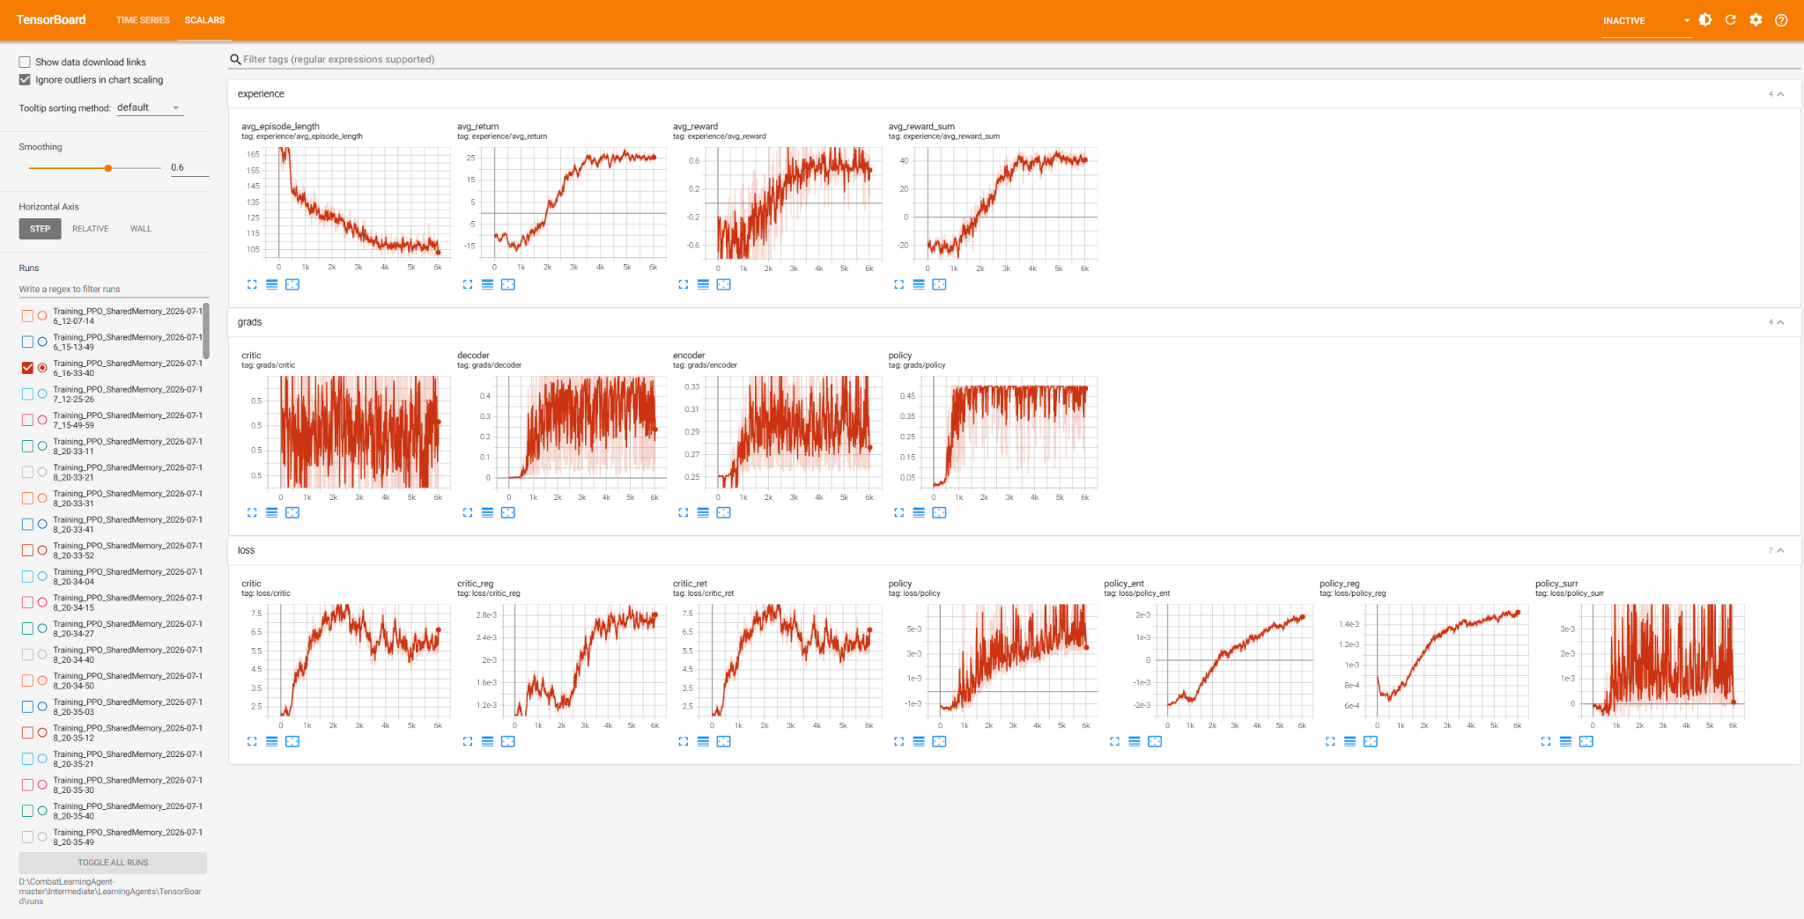This screenshot has height=919, width=1804.
Task: Click the STEP horizontal axis button
Action: click(x=40, y=229)
